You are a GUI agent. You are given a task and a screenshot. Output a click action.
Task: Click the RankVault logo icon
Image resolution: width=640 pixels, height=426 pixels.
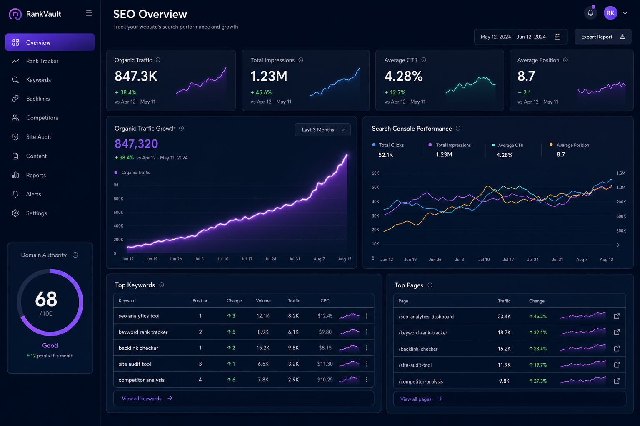click(x=15, y=14)
